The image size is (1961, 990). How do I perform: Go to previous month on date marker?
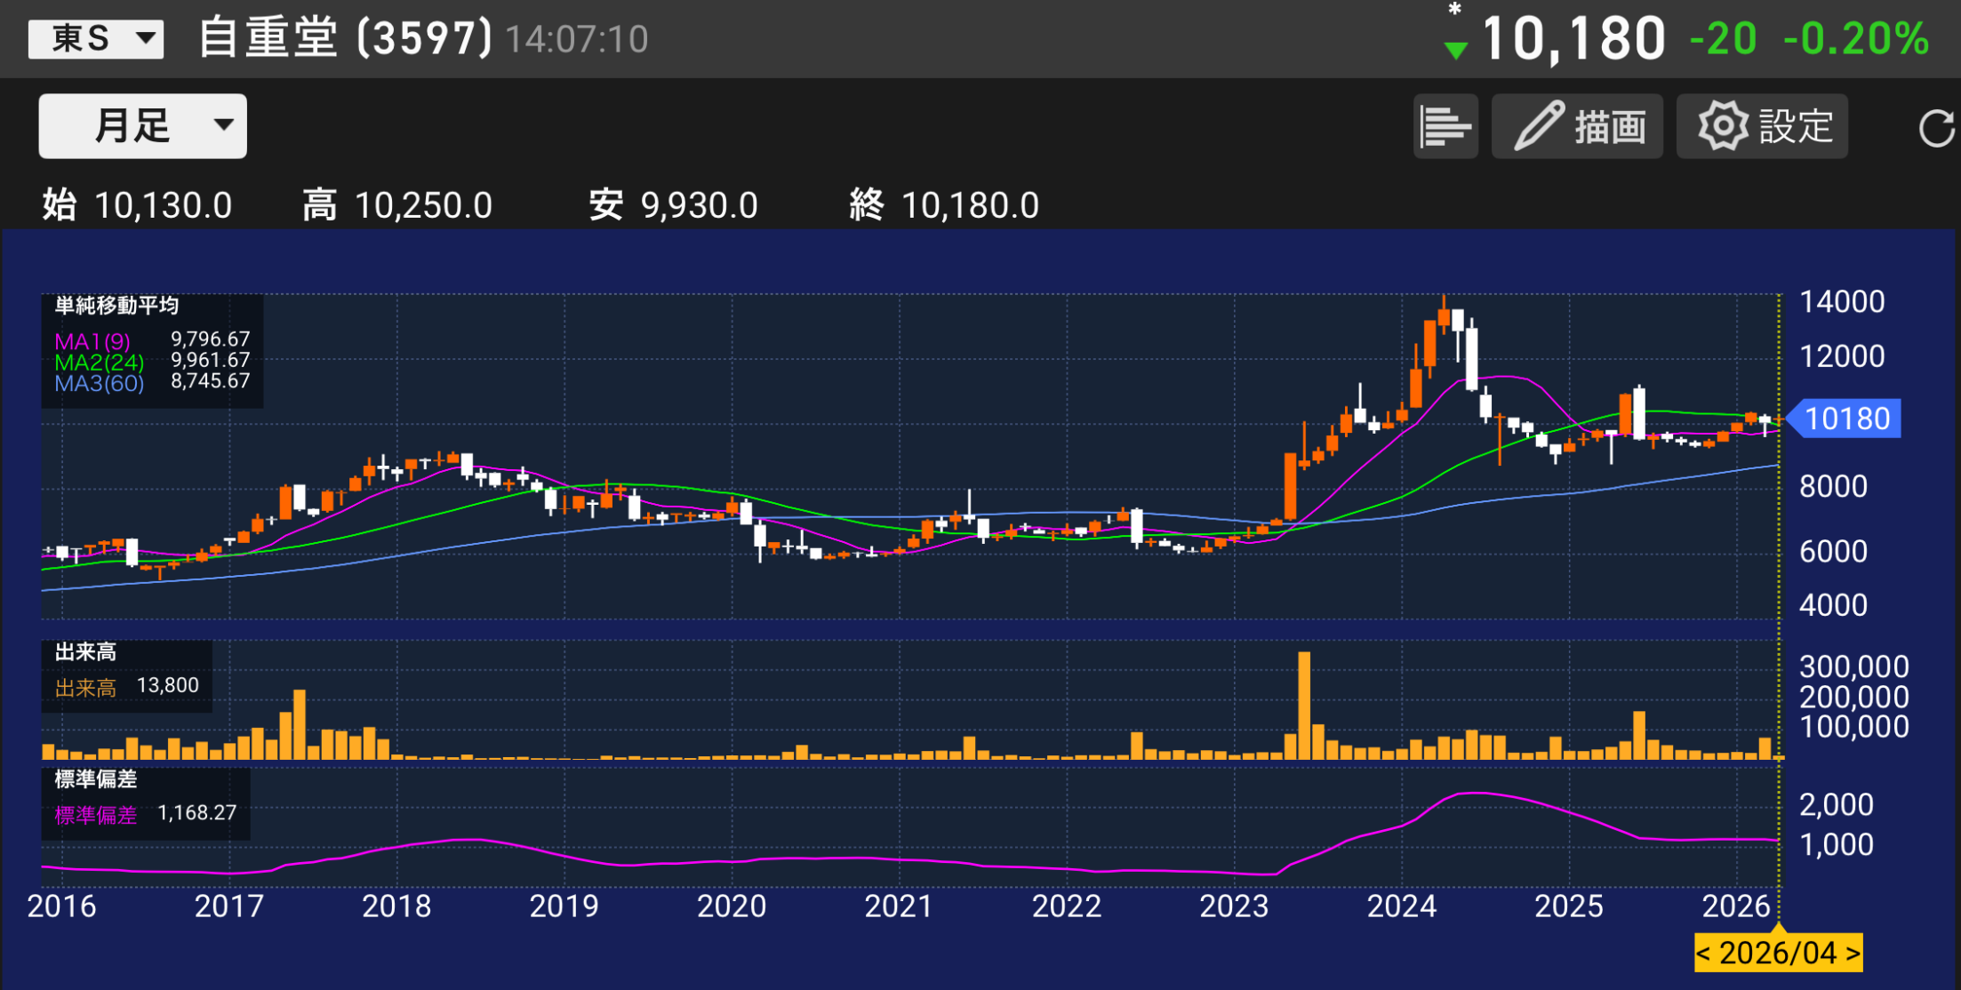(1703, 954)
